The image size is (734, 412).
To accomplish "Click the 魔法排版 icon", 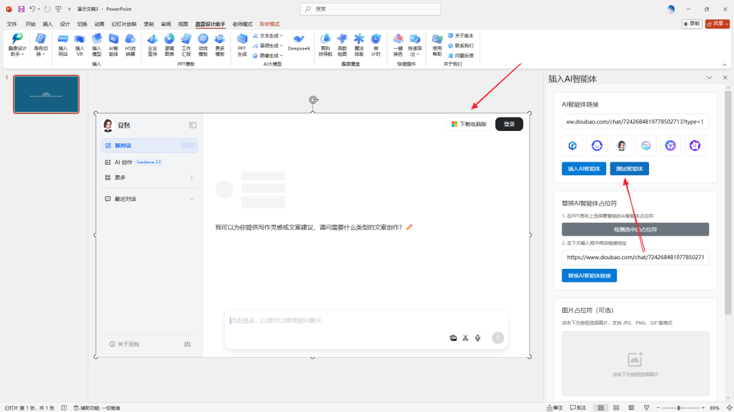I will tap(359, 45).
